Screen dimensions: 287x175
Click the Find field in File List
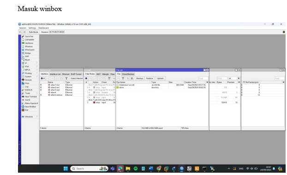203,78
